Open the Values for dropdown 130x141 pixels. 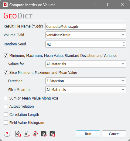pyautogui.click(x=86, y=64)
